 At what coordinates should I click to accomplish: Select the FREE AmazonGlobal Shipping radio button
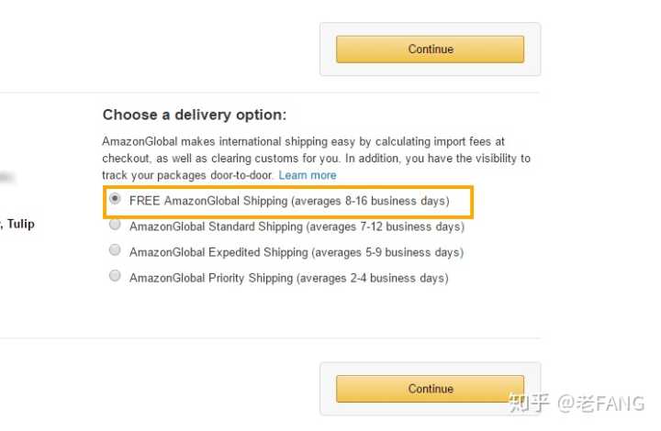(115, 199)
